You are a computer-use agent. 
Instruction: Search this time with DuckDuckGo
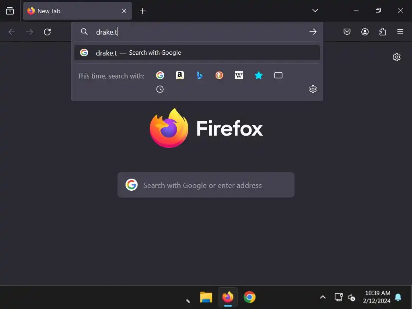pos(219,75)
